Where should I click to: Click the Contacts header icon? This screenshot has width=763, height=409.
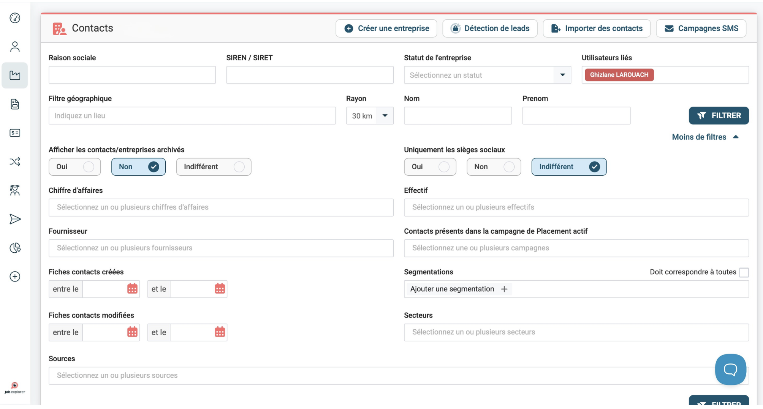coord(59,28)
